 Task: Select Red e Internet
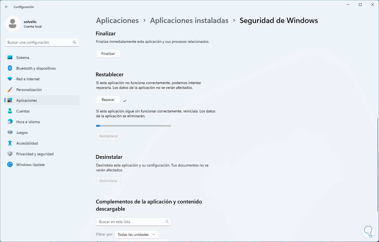pos(42,79)
